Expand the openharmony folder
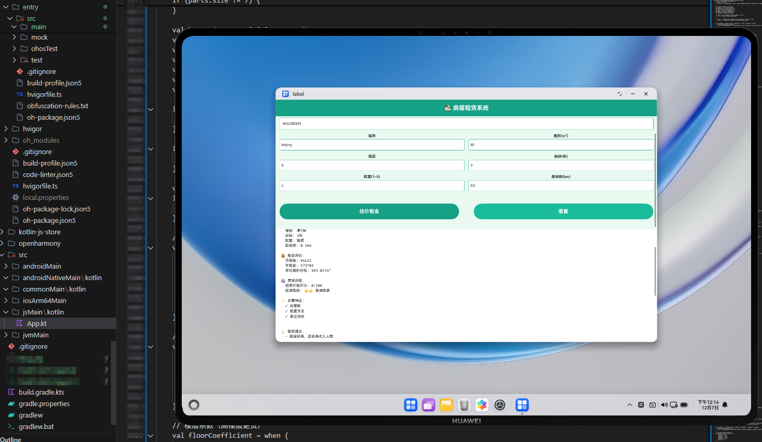Screen dimensions: 762x442 pos(3,243)
